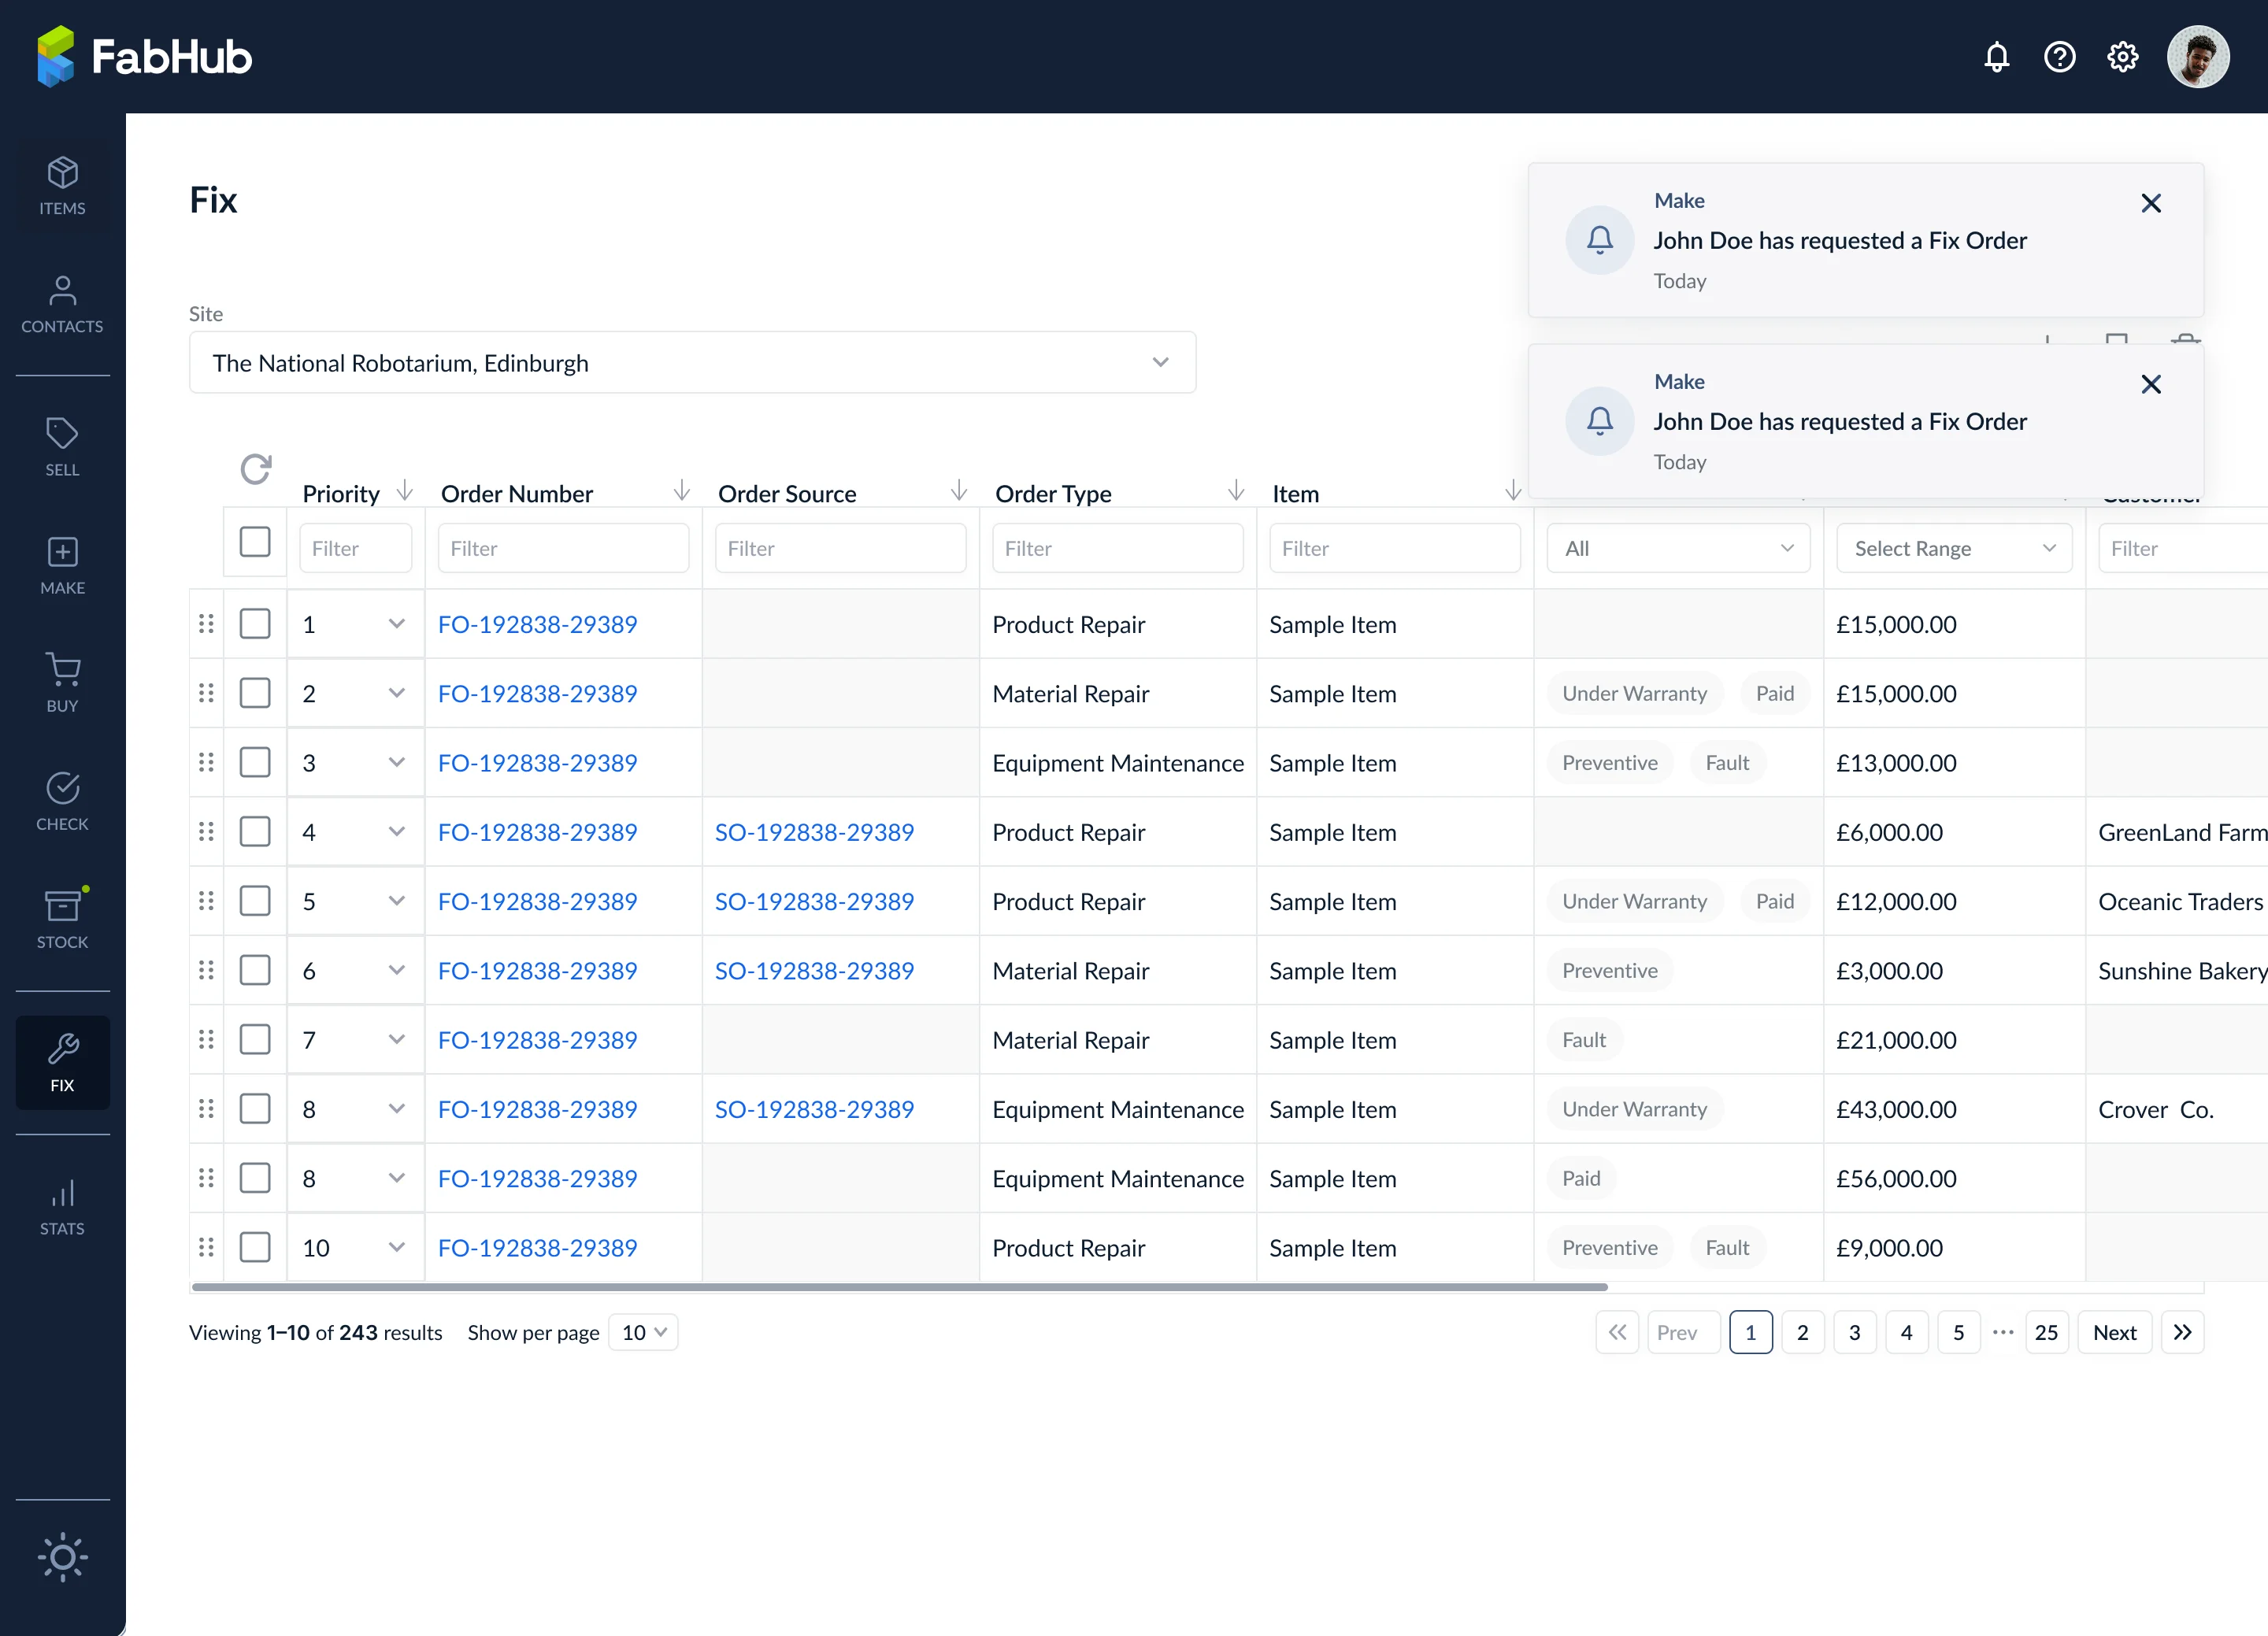Grab drag handle of priority 1 row

point(206,624)
